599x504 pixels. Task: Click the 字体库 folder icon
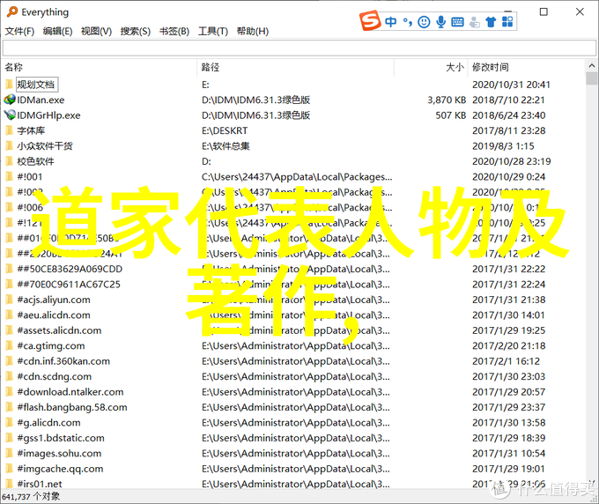click(10, 130)
